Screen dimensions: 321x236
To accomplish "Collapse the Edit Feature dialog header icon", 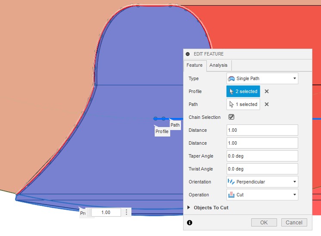I will tap(188, 54).
